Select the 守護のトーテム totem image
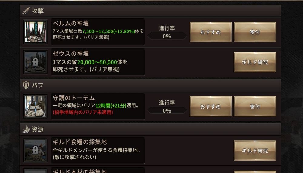The image size is (303, 173). pyautogui.click(x=35, y=106)
